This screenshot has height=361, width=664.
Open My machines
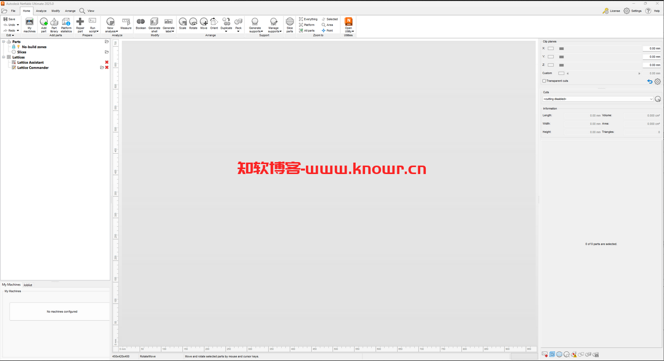tap(29, 25)
